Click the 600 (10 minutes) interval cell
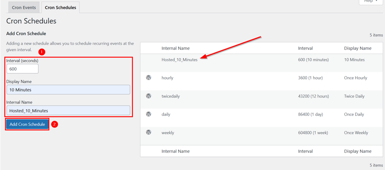This screenshot has height=170, width=385. (x=313, y=60)
